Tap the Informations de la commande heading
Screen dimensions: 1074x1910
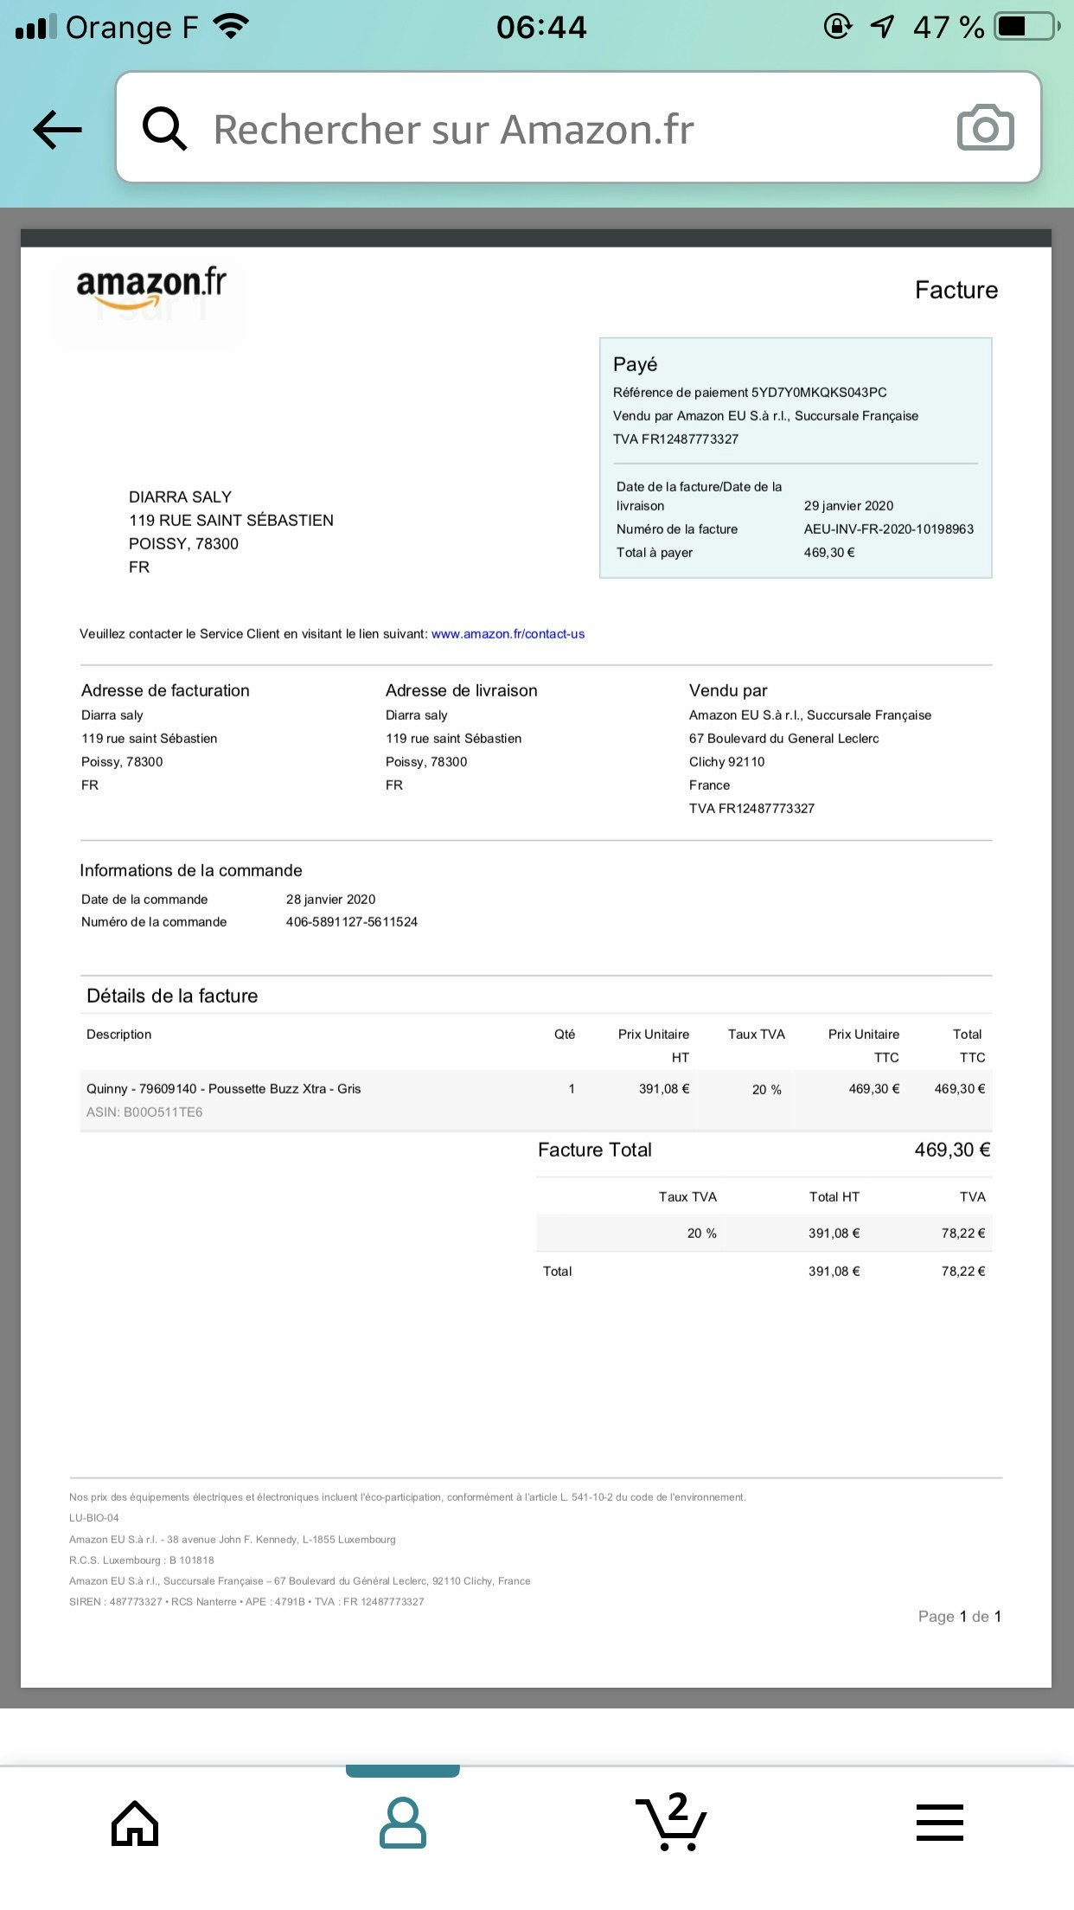tap(191, 870)
